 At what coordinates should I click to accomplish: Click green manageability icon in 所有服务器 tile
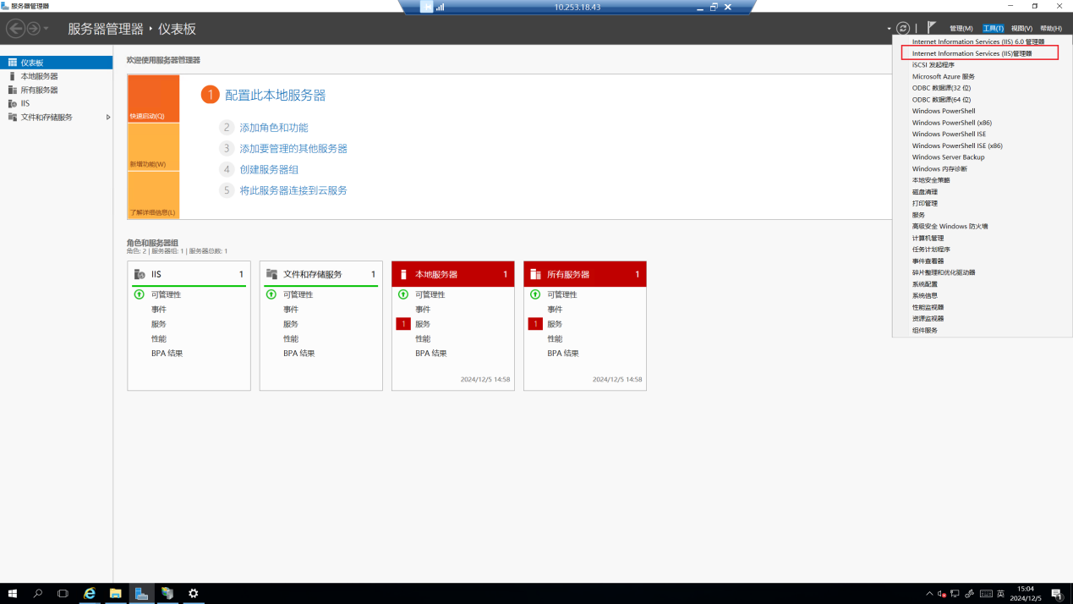(535, 294)
